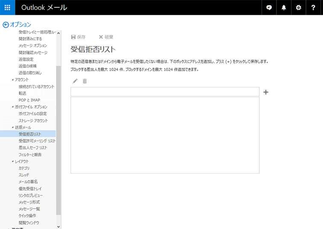This screenshot has width=323, height=229.
Task: Open メッセージ一覧 settings
Action: coord(29,209)
